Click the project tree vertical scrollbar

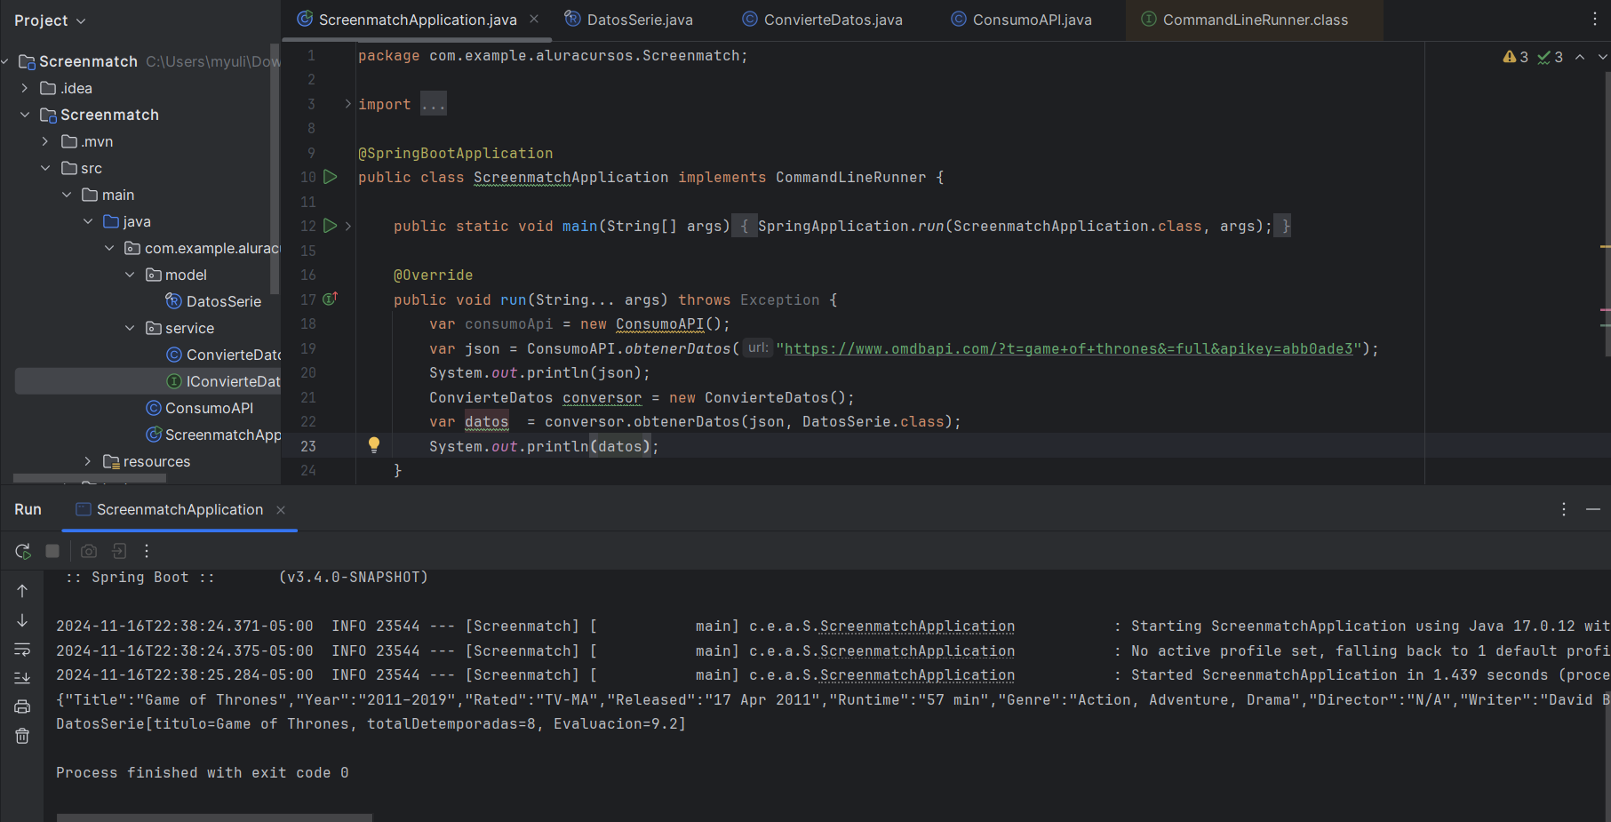click(x=275, y=169)
